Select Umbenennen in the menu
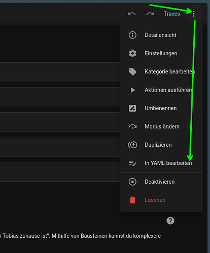Screen dimensions: 210x253 tap(161, 108)
